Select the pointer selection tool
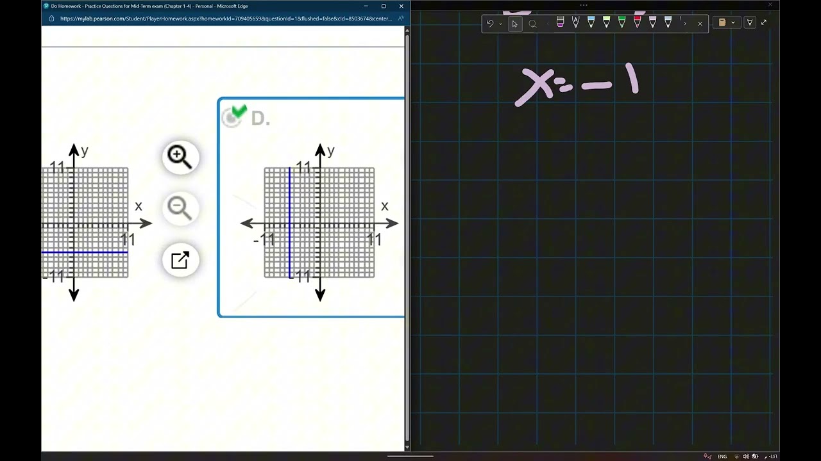 pos(514,24)
